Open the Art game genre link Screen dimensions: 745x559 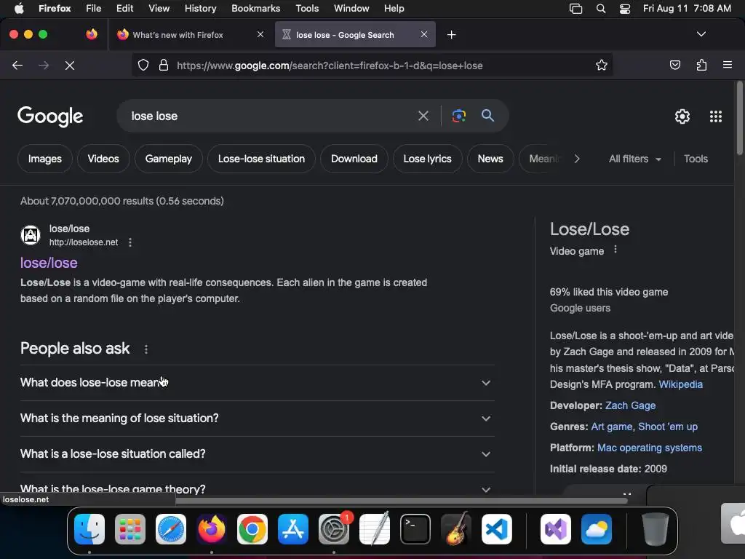pyautogui.click(x=611, y=427)
